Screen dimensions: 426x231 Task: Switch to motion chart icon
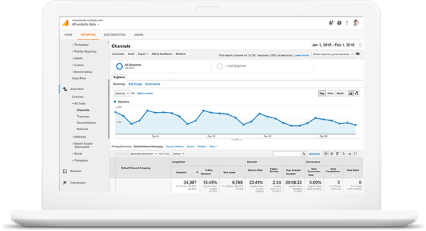point(356,93)
